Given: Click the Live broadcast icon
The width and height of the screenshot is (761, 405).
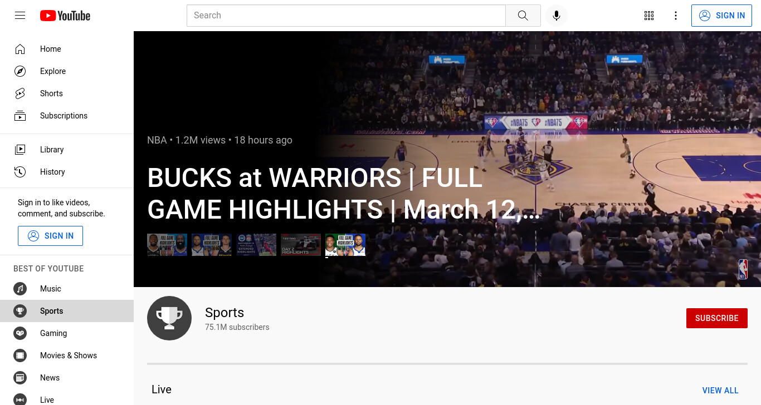Looking at the screenshot, I should click(20, 399).
